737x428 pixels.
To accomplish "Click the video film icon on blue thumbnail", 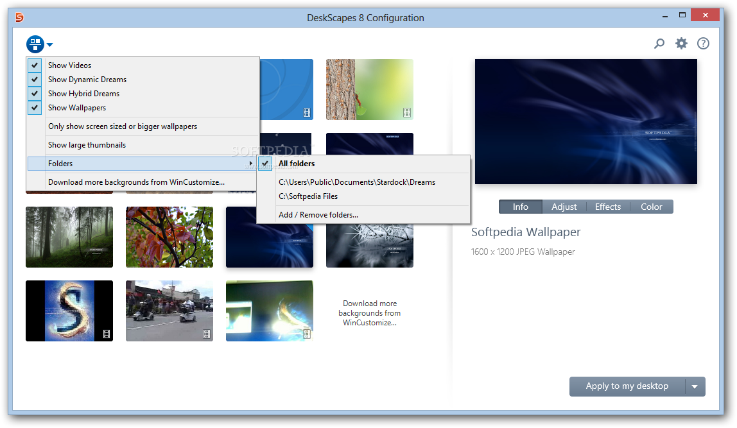I will coord(307,113).
